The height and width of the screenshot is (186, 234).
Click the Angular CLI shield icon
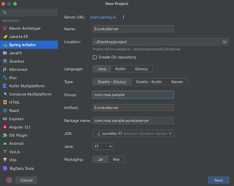tap(5, 127)
